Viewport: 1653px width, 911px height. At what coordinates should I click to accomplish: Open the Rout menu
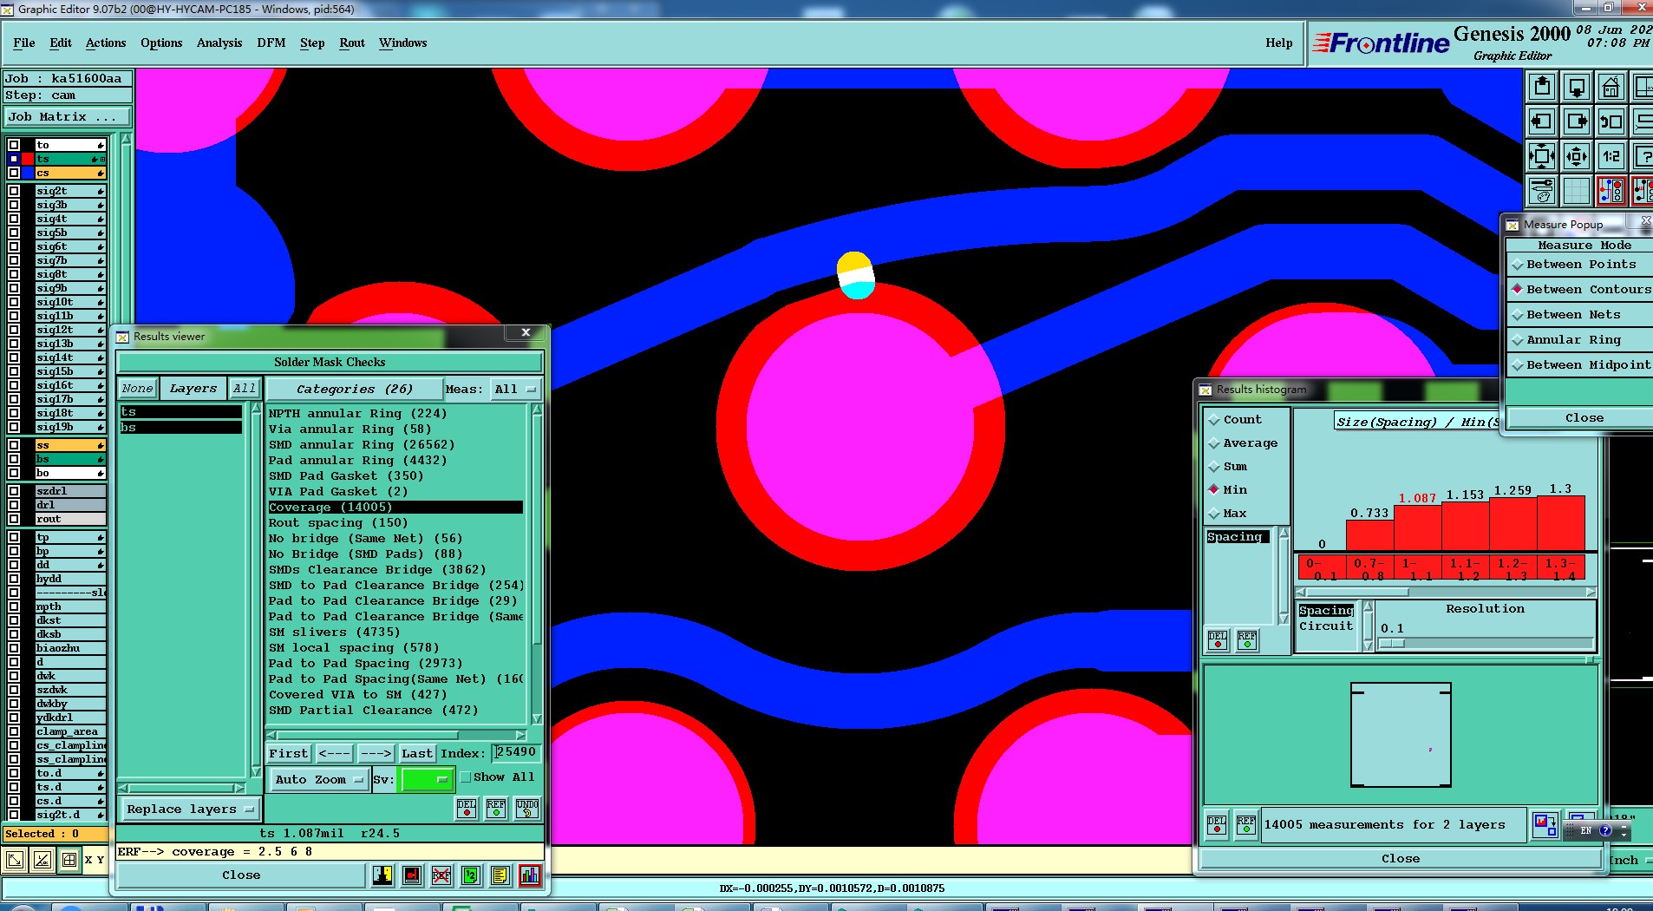[352, 43]
